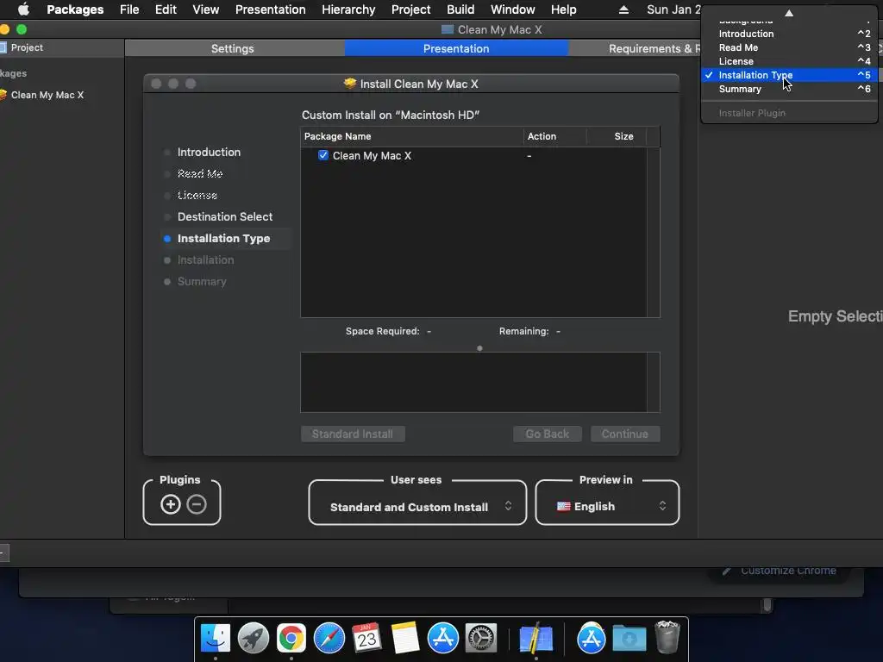The width and height of the screenshot is (883, 662).
Task: Remove plugin with the minus icon
Action: (197, 504)
